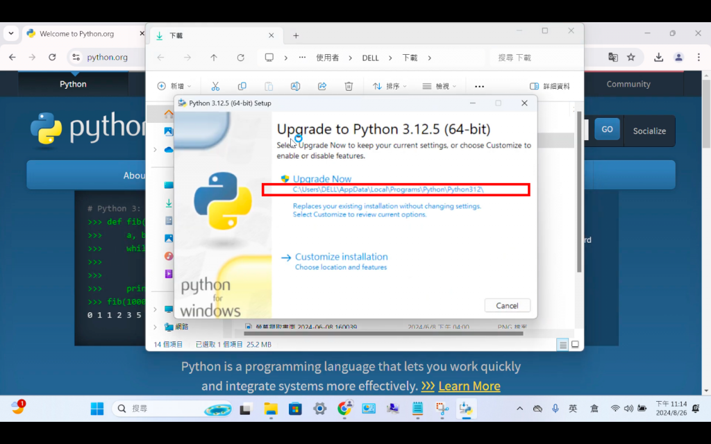Open the 排序 sort dropdown
711x444 pixels.
point(390,86)
